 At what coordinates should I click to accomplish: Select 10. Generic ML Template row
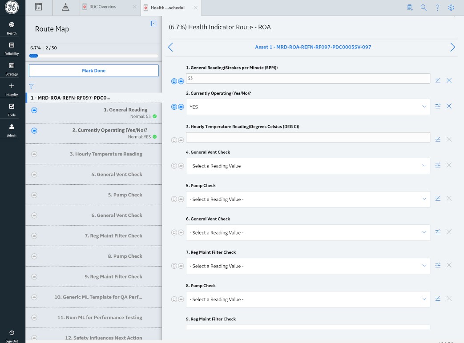point(94,297)
